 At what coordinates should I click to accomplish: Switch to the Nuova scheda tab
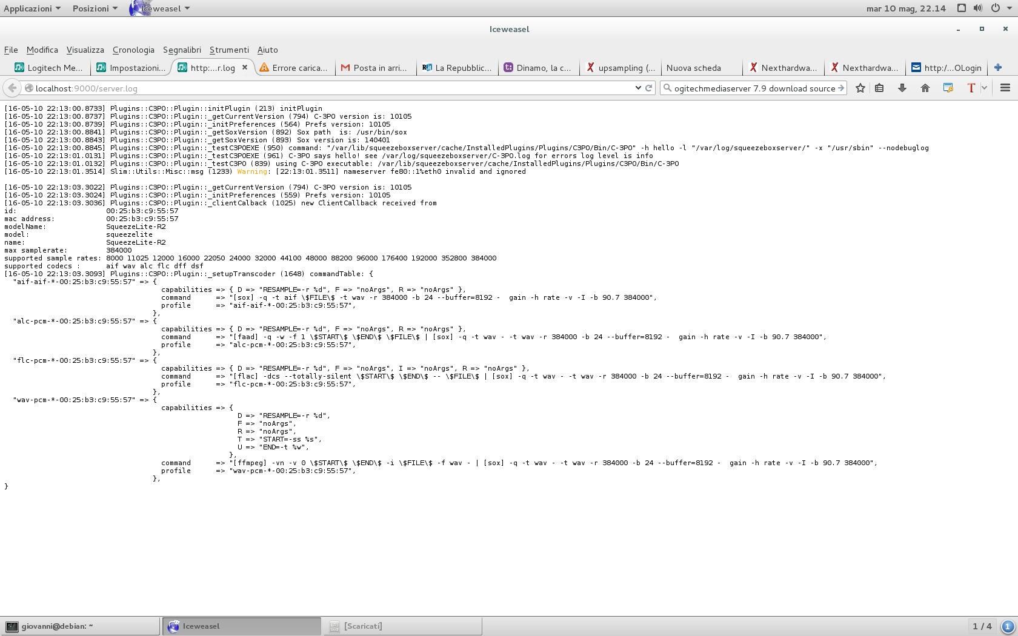tap(701, 68)
